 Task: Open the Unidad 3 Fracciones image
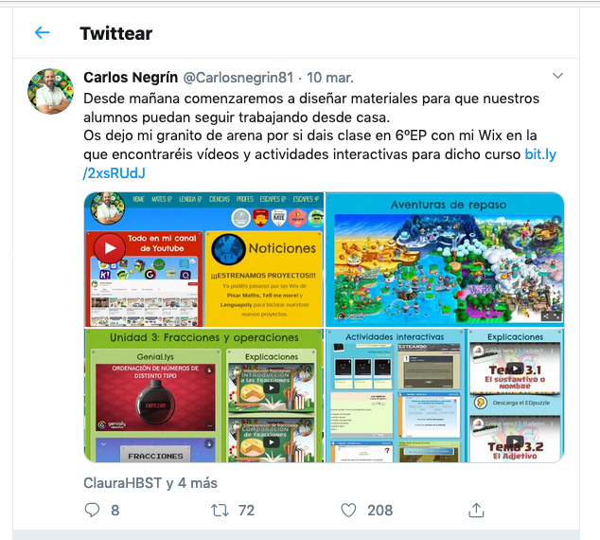(x=204, y=396)
